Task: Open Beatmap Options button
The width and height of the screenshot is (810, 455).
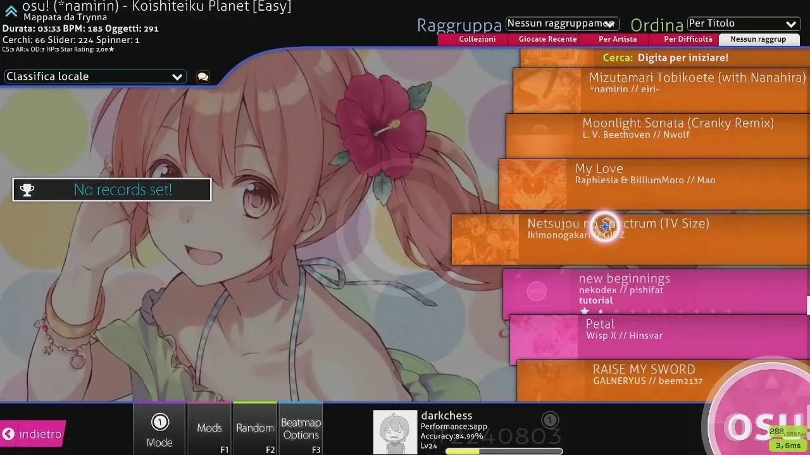Action: point(301,429)
